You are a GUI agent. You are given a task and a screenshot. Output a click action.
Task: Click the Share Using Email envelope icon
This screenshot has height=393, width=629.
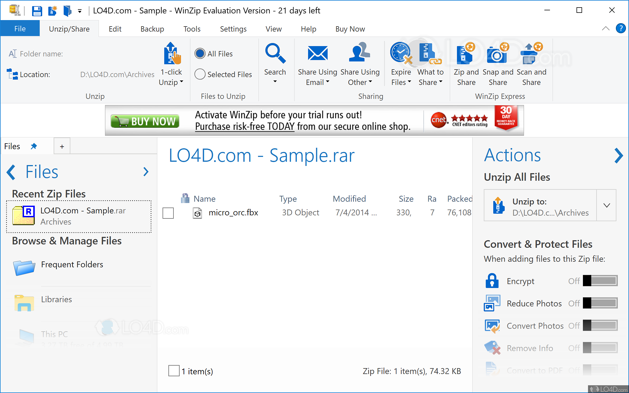pyautogui.click(x=318, y=54)
